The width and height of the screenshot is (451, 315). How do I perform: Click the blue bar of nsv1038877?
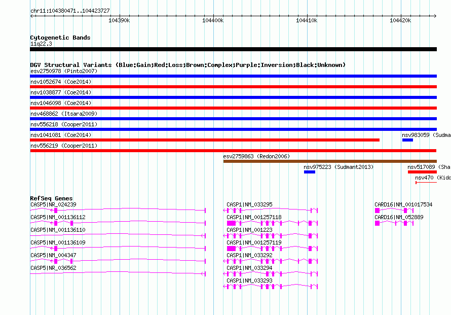(x=233, y=97)
